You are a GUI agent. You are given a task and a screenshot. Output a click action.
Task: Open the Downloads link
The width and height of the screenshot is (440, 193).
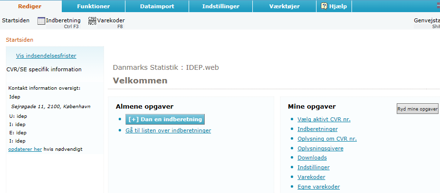click(x=312, y=158)
